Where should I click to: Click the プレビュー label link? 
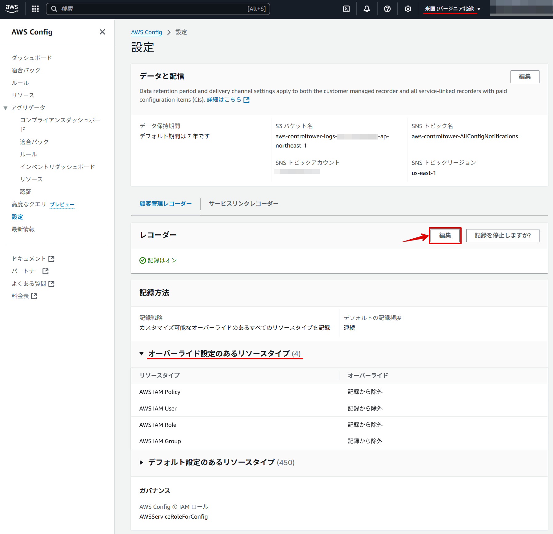pos(62,204)
